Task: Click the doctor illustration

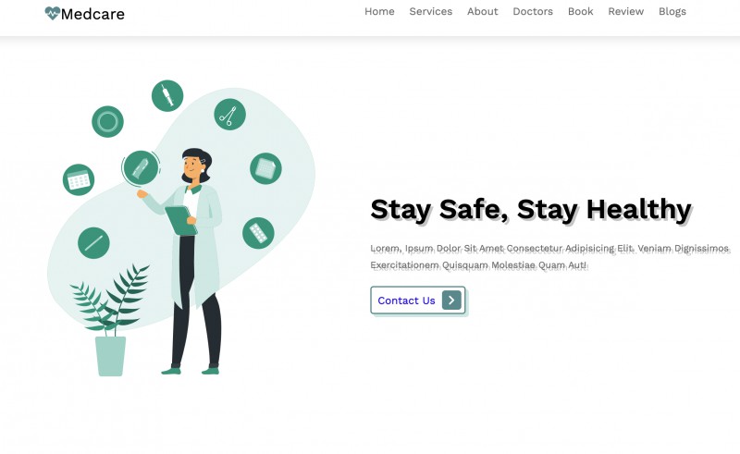Action: tap(181, 227)
